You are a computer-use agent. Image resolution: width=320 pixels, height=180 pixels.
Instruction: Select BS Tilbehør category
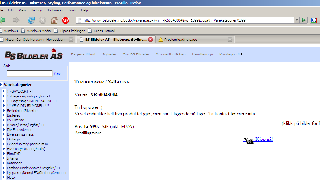16,120
